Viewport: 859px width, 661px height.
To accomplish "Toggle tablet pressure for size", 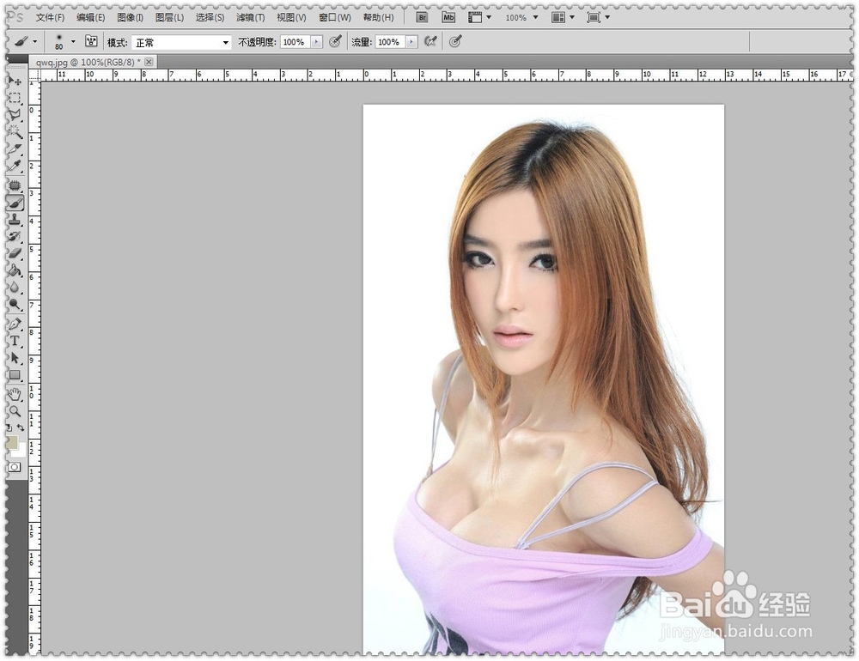I will pos(455,41).
